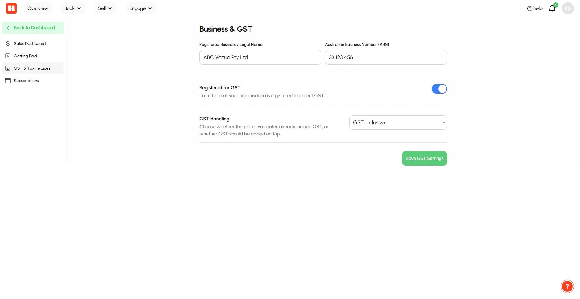580x299 pixels.
Task: Click the Sales Dashboard dollar icon
Action: [x=8, y=43]
